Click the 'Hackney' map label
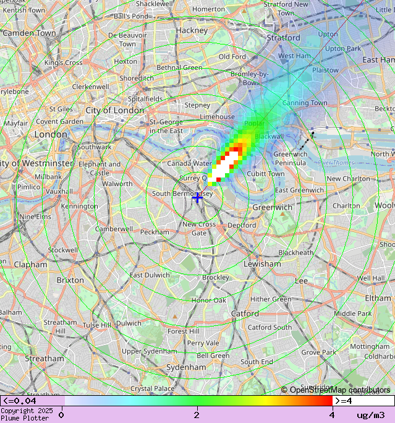The width and height of the screenshot is (395, 423). pos(192,31)
